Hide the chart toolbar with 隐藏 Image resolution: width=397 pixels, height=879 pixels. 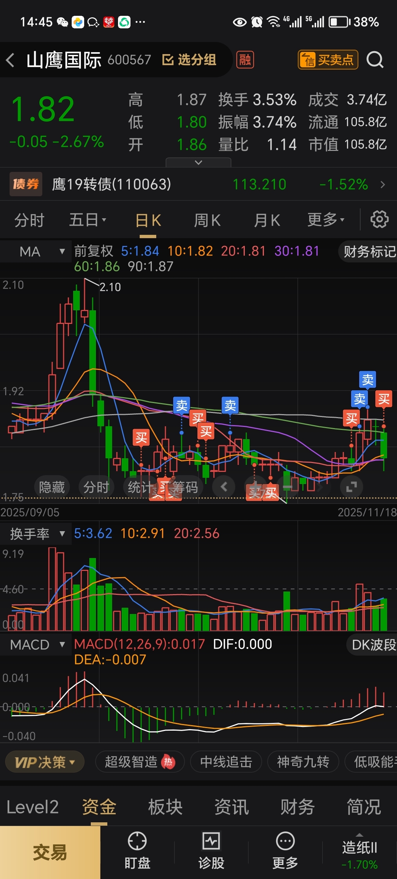point(52,487)
